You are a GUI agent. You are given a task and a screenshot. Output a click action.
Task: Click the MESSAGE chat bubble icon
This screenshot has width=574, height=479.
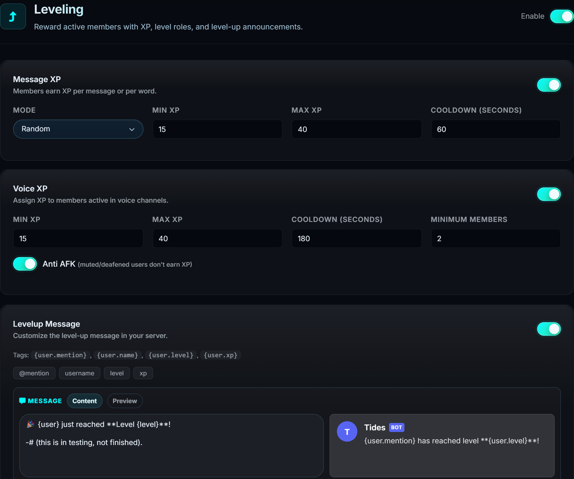(x=22, y=401)
